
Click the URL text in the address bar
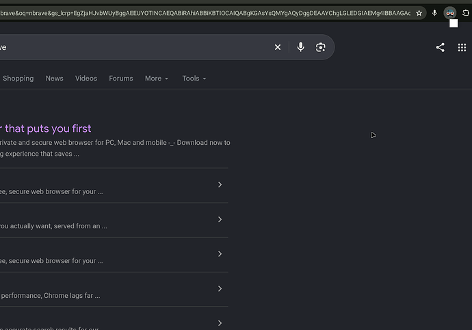click(205, 13)
